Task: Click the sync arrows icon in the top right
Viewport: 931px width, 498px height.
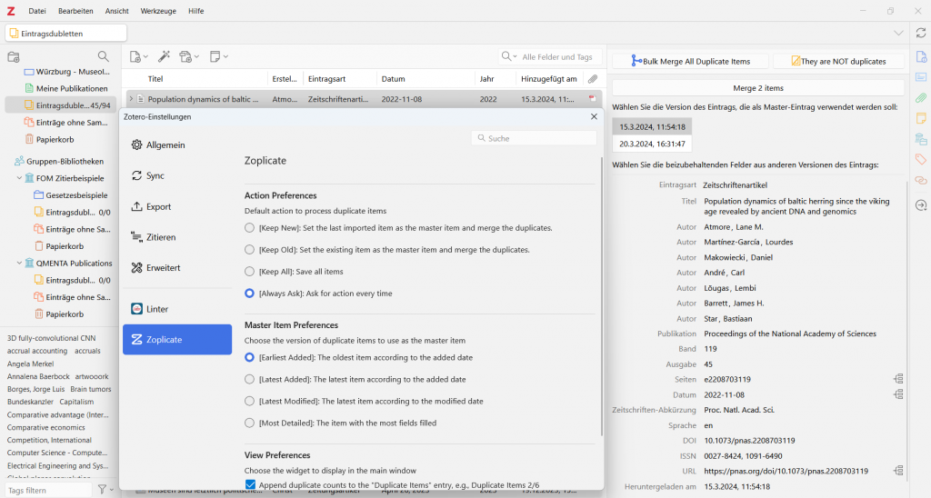Action: pyautogui.click(x=920, y=34)
